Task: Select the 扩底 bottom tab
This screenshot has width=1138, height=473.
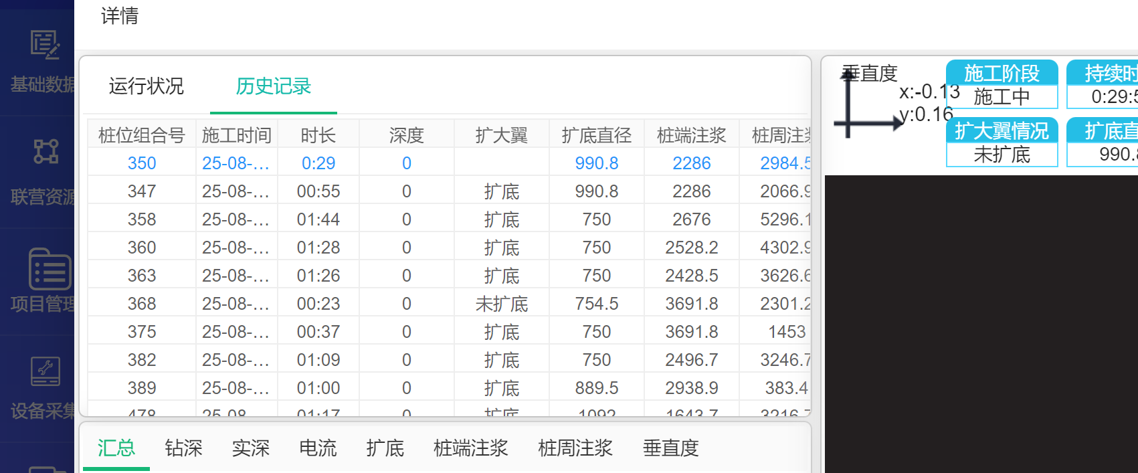Action: [x=385, y=448]
